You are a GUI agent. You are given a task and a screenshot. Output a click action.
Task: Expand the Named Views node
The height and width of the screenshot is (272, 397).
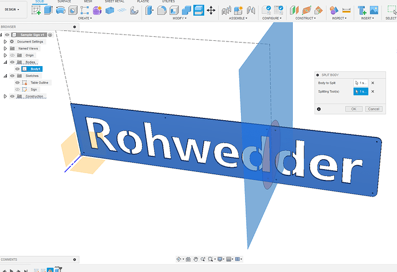tap(5, 48)
